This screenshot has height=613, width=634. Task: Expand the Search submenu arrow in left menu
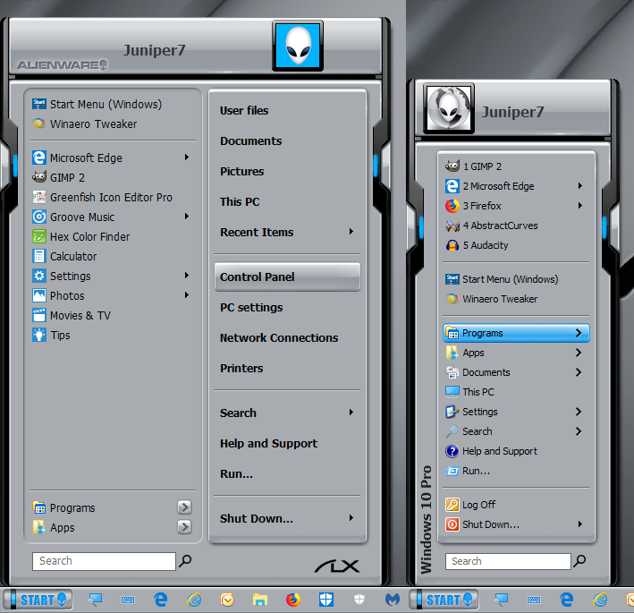351,412
